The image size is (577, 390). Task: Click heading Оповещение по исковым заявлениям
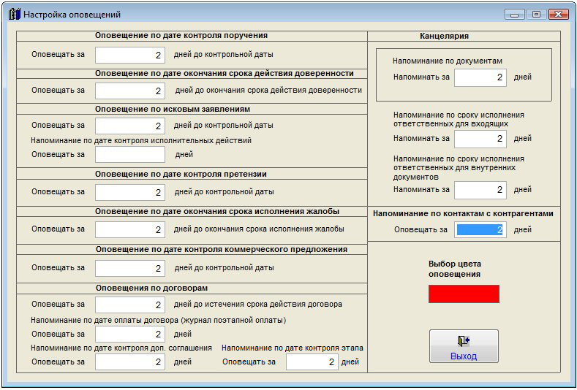(x=172, y=109)
